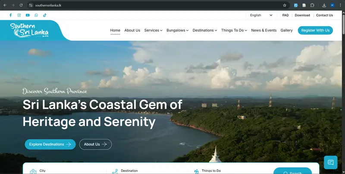Open the Chrome three-dot menu
The width and height of the screenshot is (345, 174).
tap(340, 5)
